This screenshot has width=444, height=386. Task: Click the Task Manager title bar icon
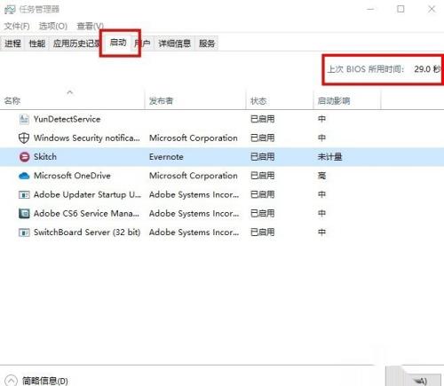(10, 10)
